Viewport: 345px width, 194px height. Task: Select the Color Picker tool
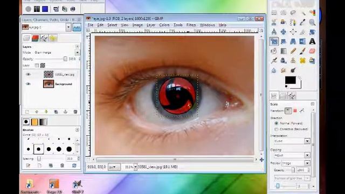[303, 22]
